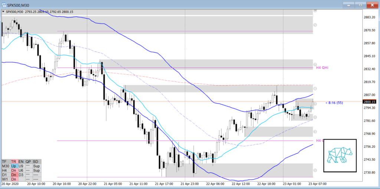Select zone marker 7 beside H4 QHi line
Image resolution: width=380 pixels, height=189 pixels.
pos(315,65)
